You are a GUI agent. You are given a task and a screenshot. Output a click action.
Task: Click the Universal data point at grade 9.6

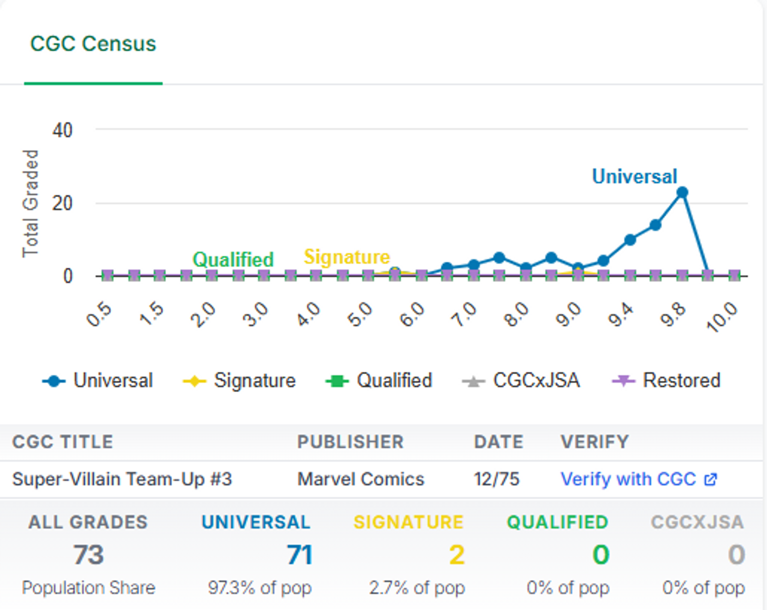(x=656, y=225)
